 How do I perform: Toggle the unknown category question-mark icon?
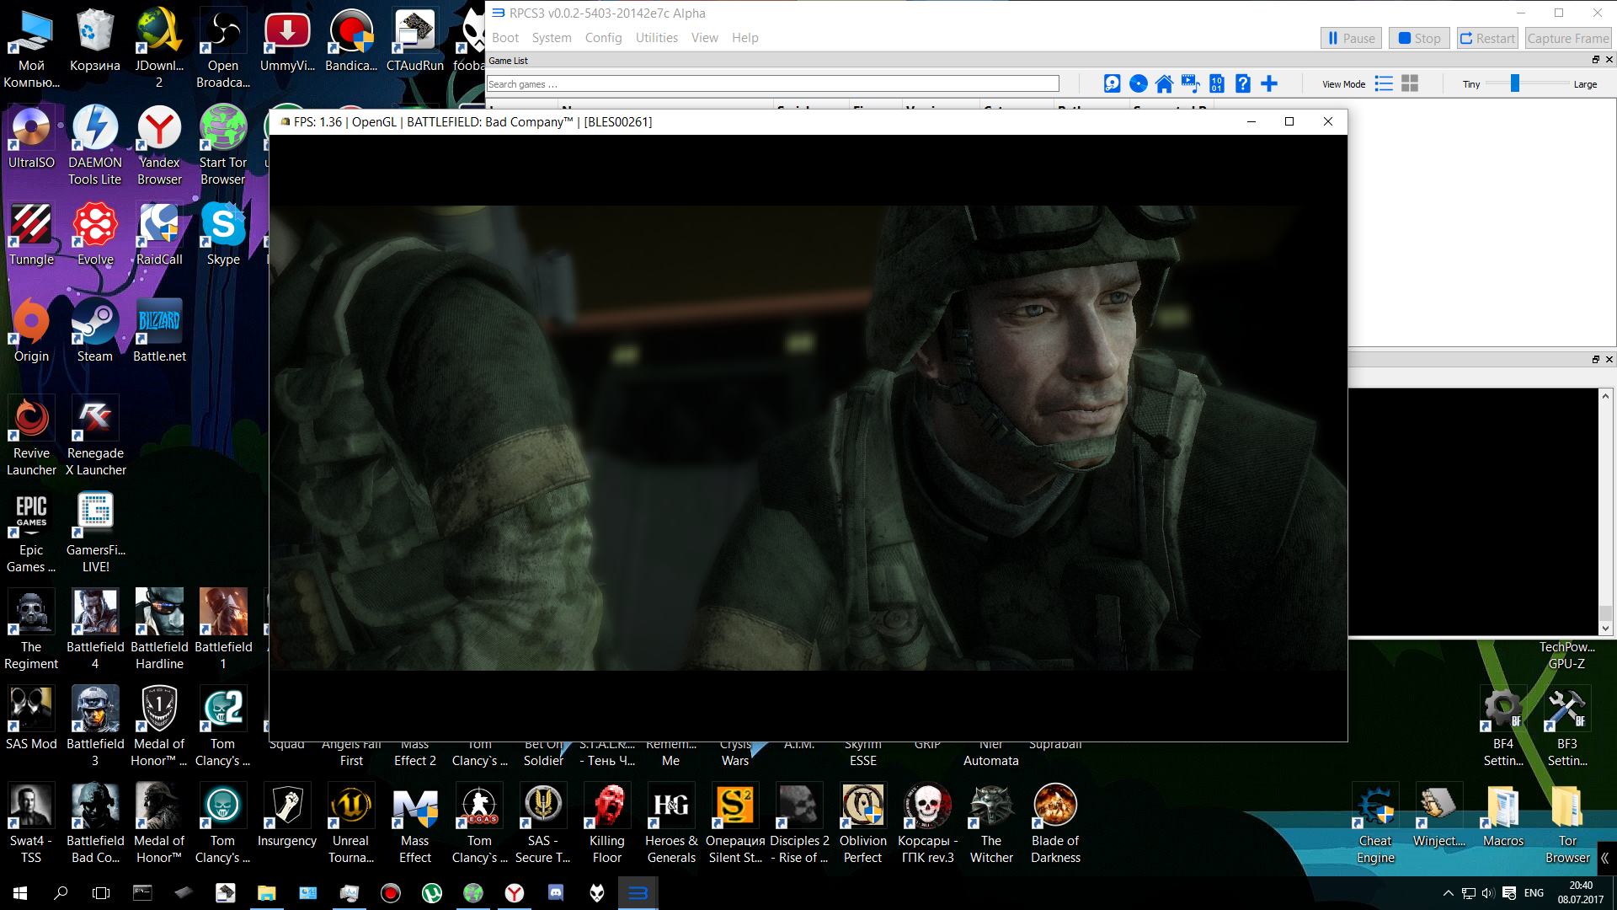click(1242, 83)
